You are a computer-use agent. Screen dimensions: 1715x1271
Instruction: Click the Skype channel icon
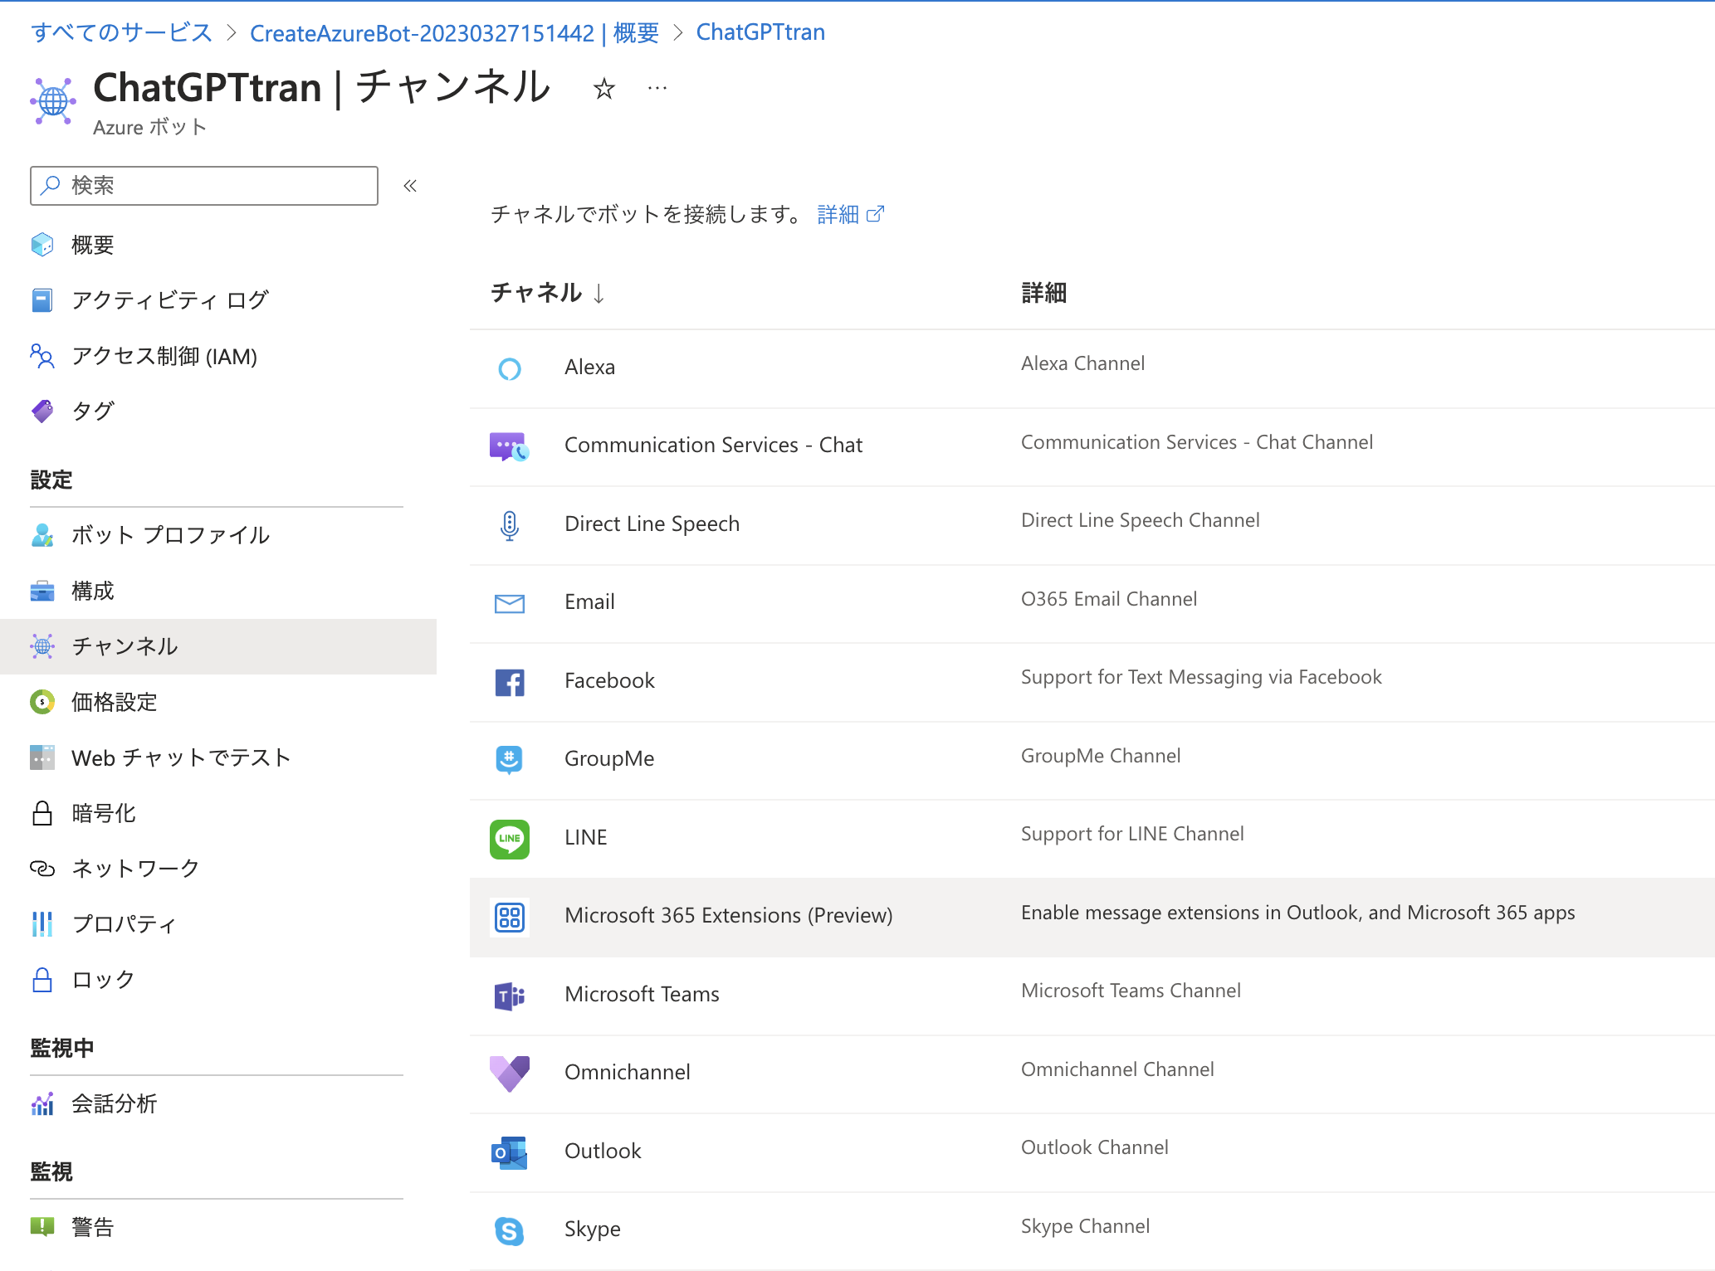(509, 1230)
